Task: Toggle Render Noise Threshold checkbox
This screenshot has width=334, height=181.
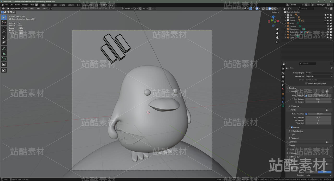Action: click(x=306, y=114)
